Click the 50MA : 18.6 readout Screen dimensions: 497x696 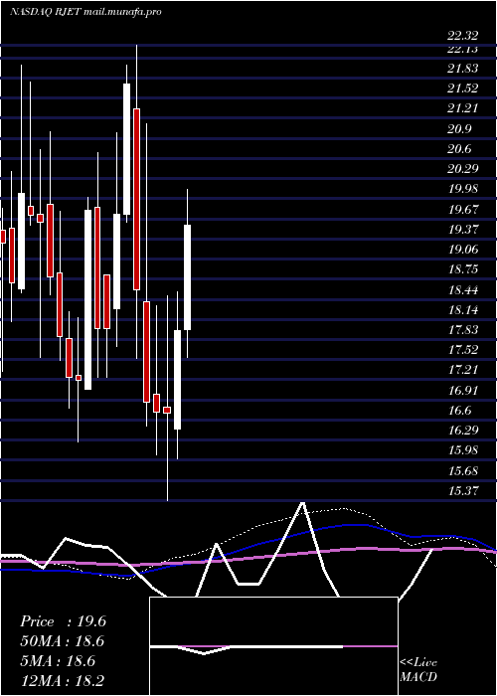tap(63, 641)
